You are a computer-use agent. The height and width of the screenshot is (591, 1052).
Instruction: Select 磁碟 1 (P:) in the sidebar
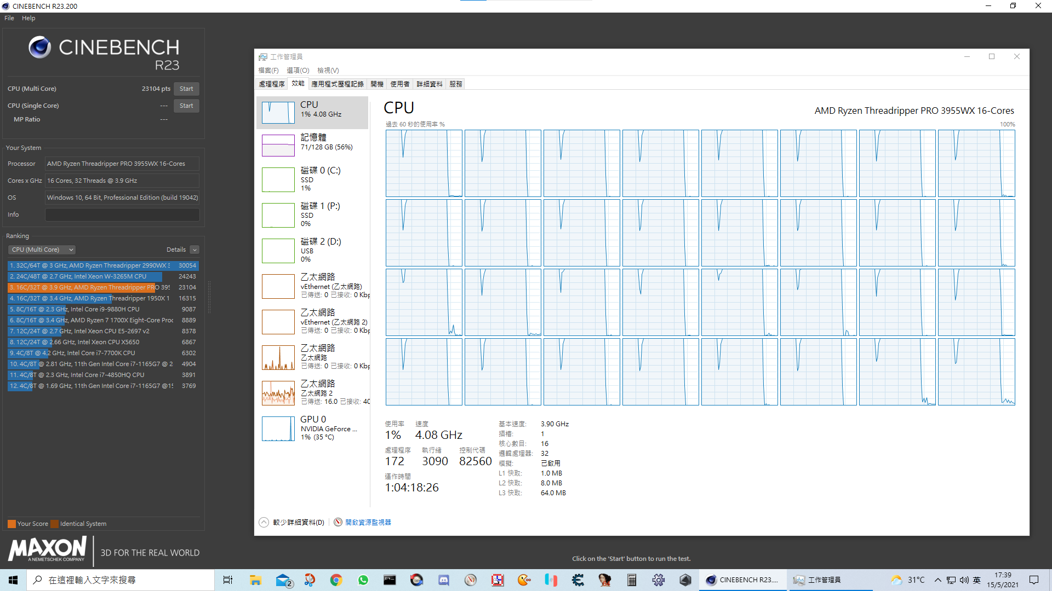312,215
